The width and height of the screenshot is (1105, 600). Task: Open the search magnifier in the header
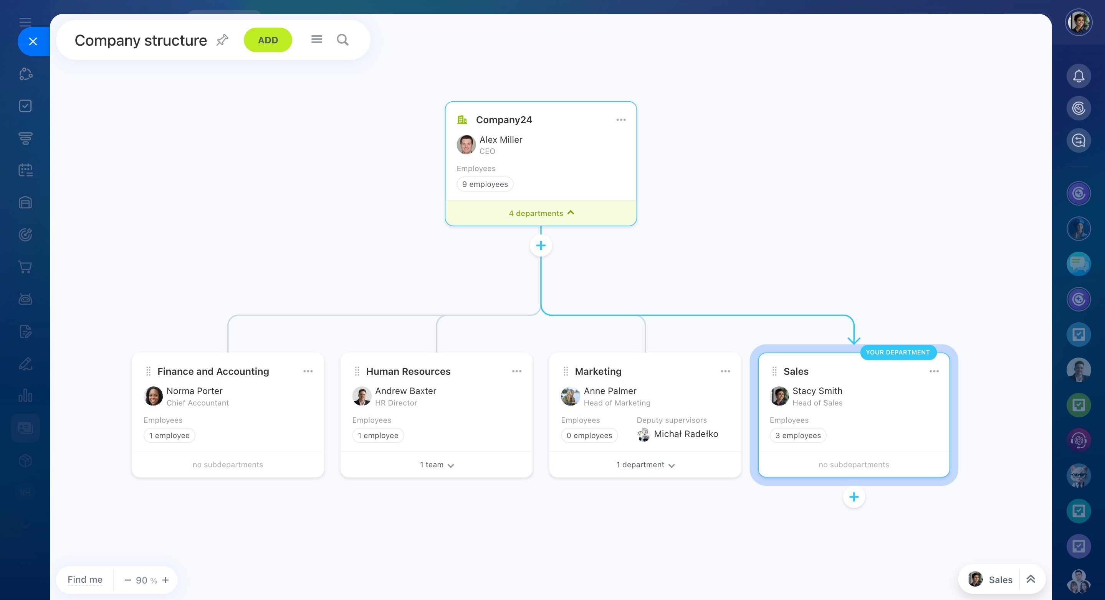pos(342,40)
